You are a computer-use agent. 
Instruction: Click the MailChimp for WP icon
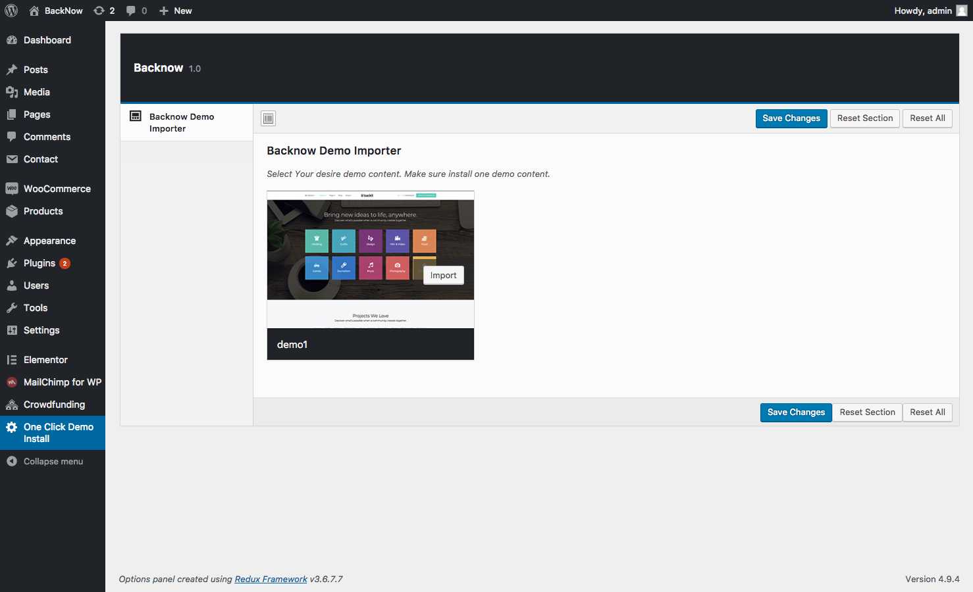pos(12,382)
